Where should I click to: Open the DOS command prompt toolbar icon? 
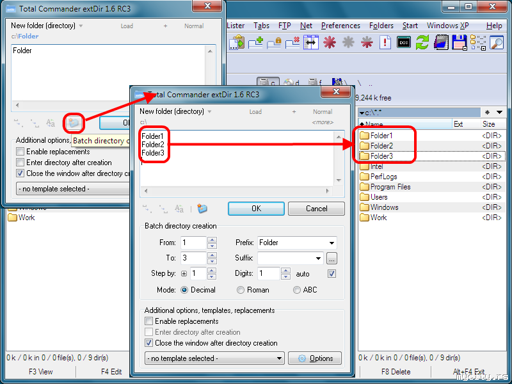404,42
